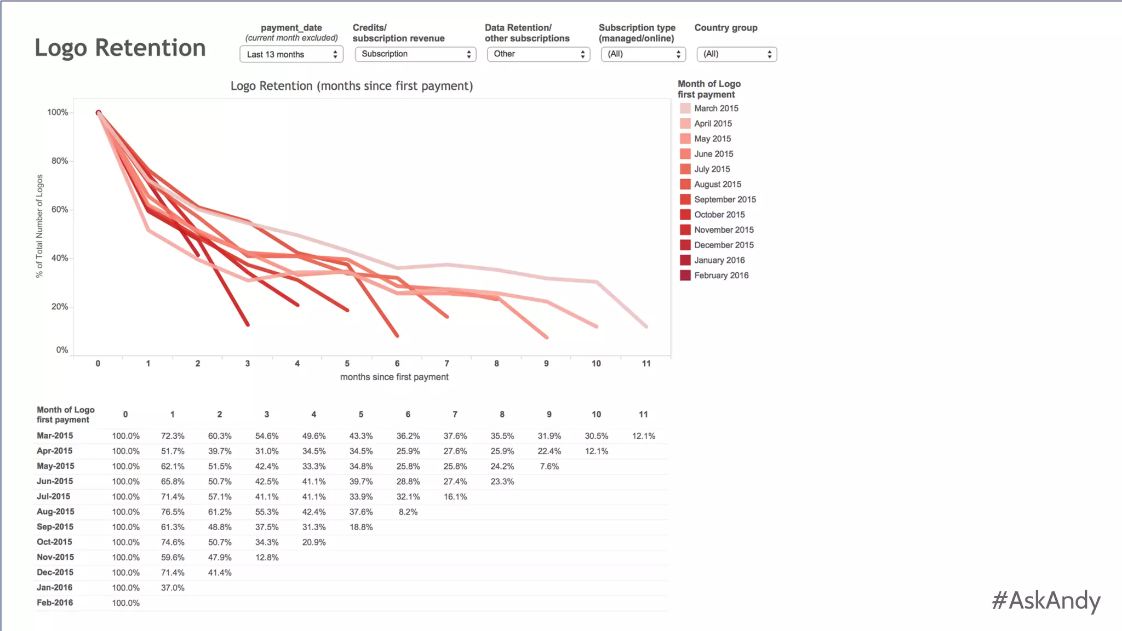Select the June 2015 legend swatch

(685, 154)
